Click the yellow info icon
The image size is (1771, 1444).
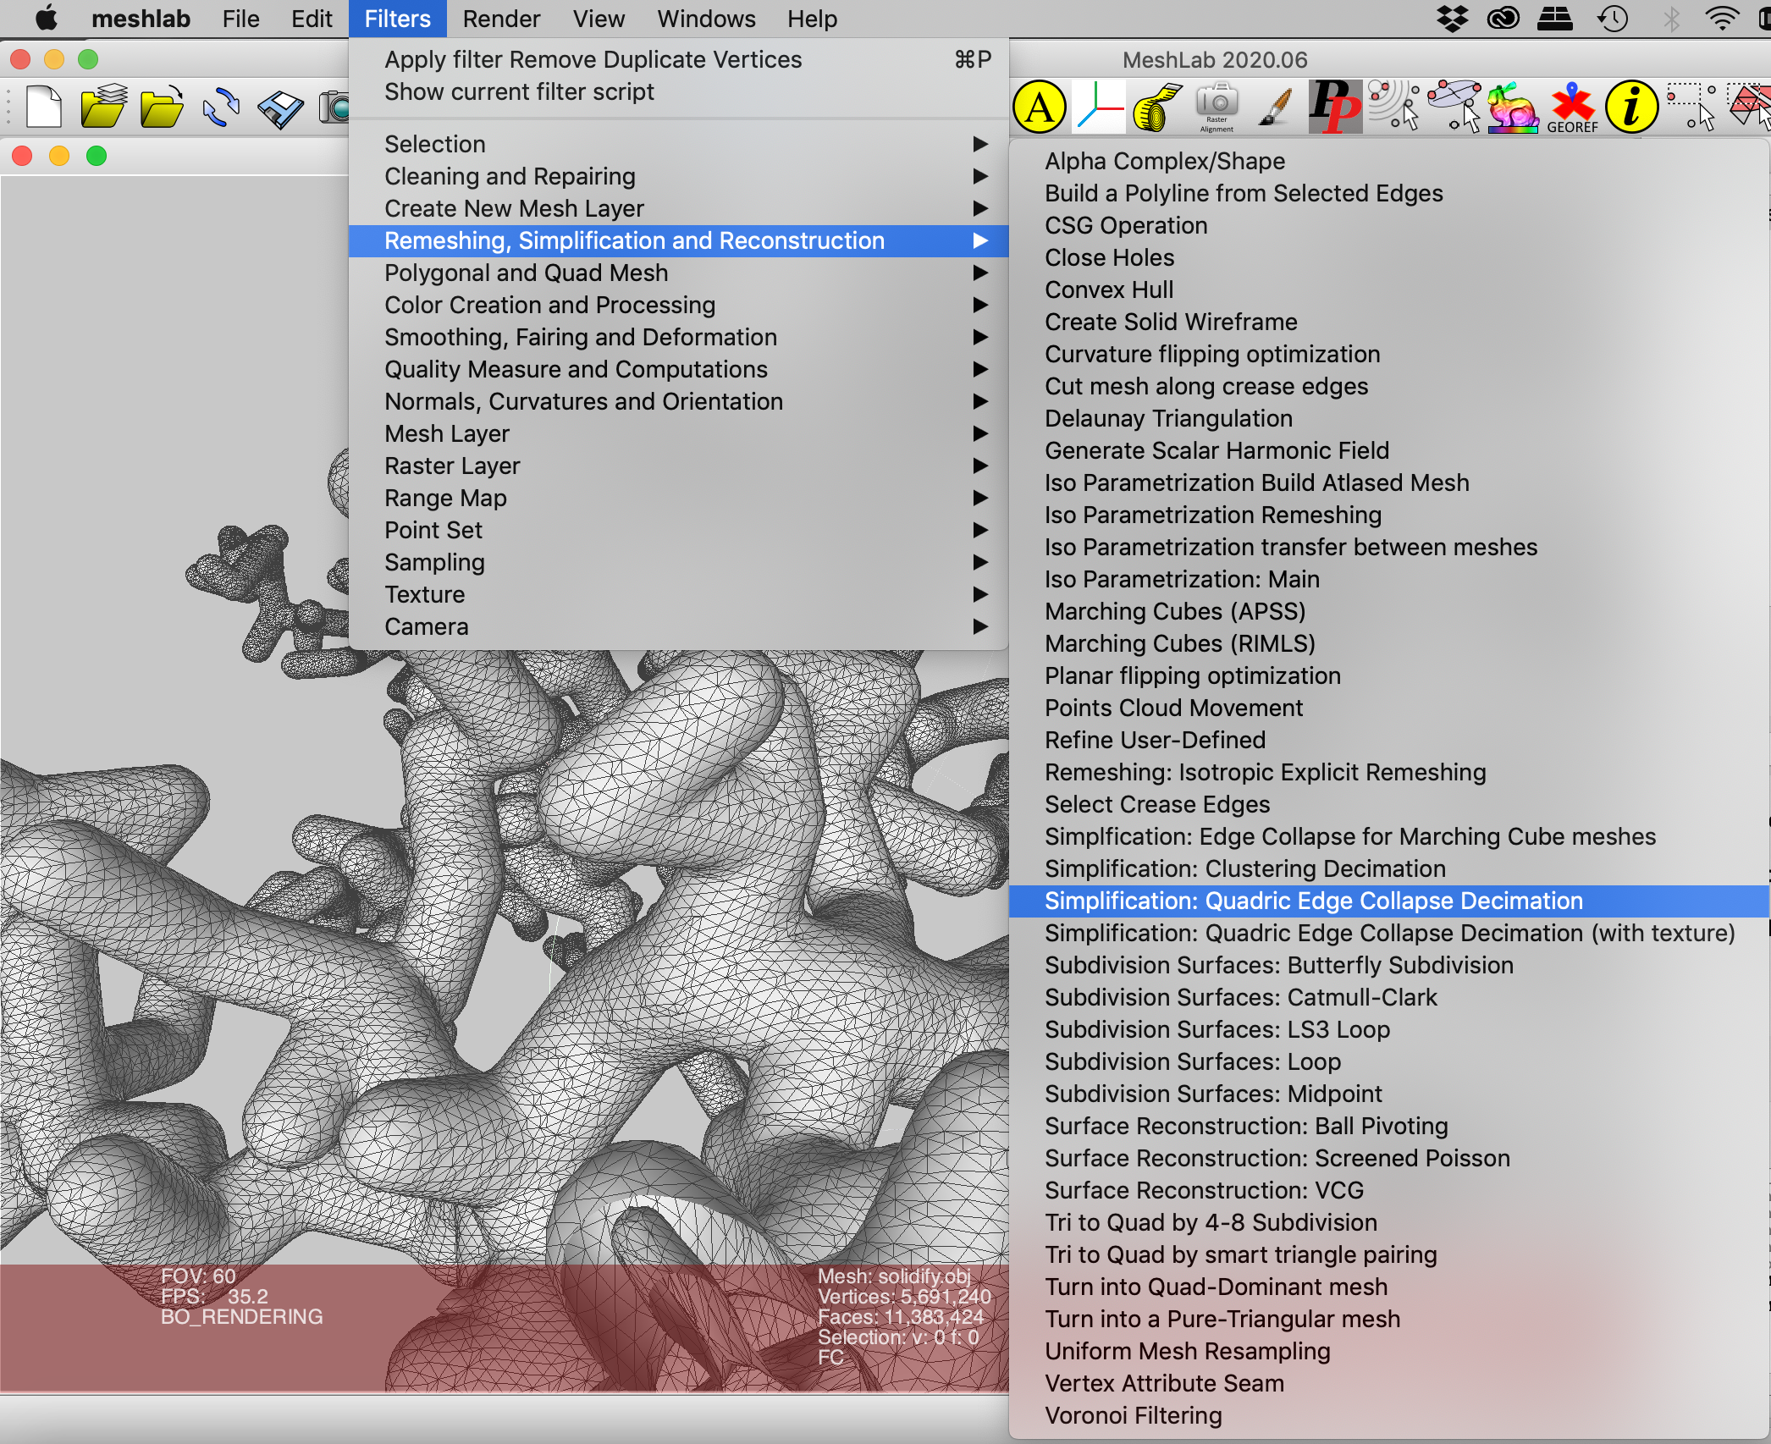[x=1631, y=107]
